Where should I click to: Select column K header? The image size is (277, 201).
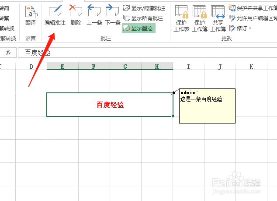pos(251,67)
